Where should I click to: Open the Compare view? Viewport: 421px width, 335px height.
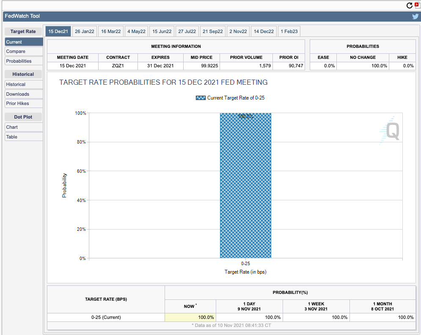[x=24, y=51]
